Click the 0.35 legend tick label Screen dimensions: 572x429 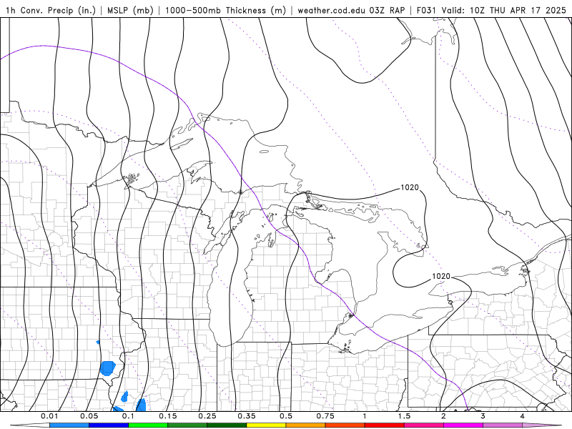coord(247,416)
